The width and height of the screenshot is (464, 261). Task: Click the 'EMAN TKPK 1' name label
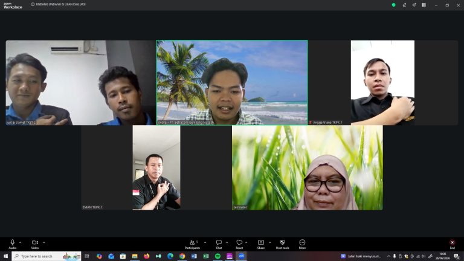click(x=92, y=207)
